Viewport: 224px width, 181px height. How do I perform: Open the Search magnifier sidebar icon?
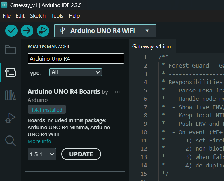pos(11,141)
